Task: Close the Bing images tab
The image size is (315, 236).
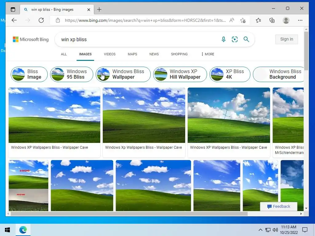Action: click(x=89, y=10)
